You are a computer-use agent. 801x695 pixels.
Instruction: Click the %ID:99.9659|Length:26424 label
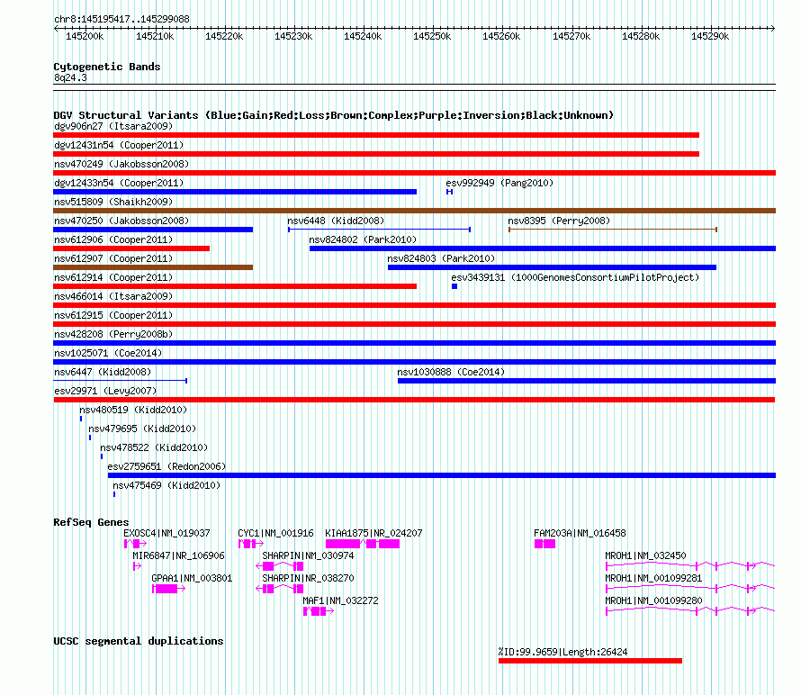(562, 652)
